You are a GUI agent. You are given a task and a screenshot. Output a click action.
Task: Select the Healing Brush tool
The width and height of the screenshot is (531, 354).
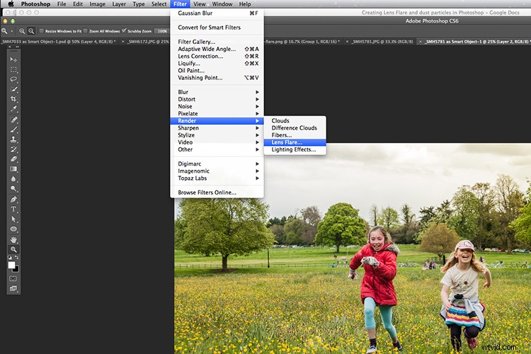13,120
